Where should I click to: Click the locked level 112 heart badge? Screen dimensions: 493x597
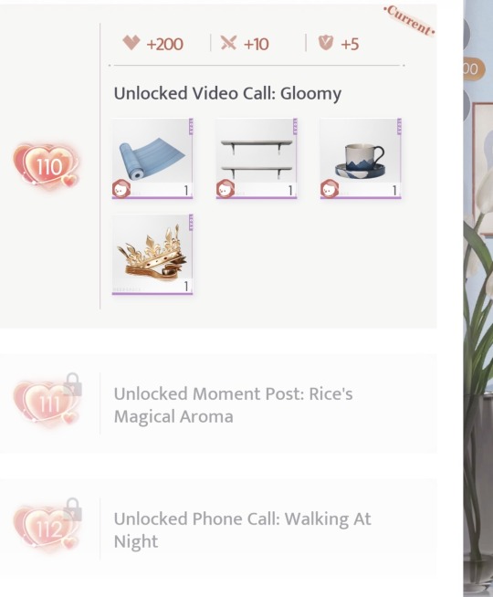(47, 529)
